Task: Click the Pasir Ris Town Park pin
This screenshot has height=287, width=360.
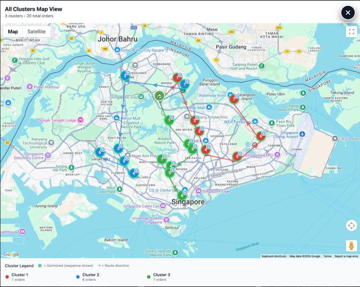Action: click(272, 123)
